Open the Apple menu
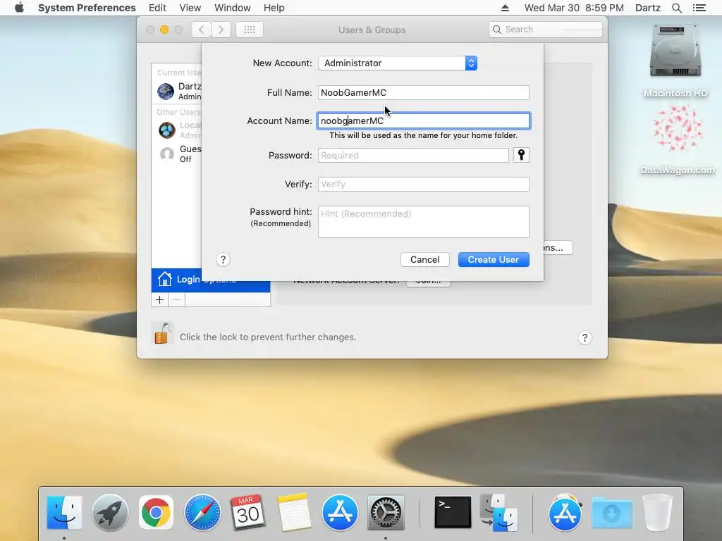The height and width of the screenshot is (541, 722). [x=19, y=8]
